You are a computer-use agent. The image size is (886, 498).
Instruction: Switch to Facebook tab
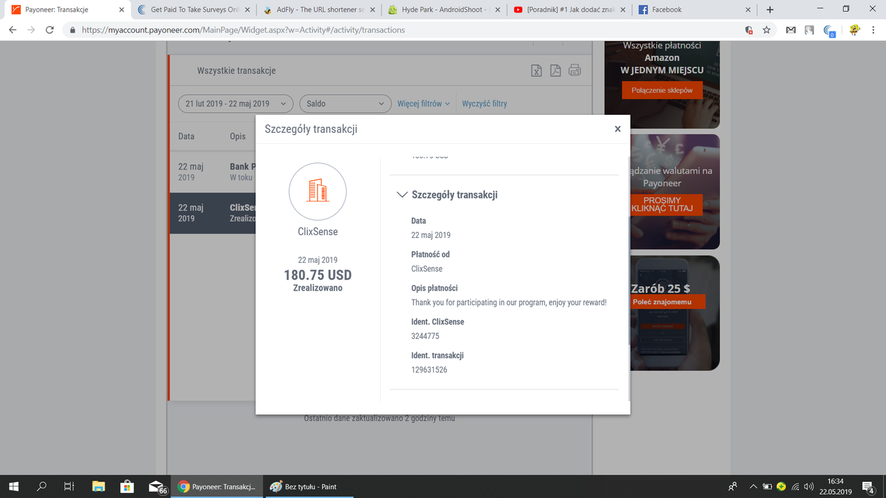694,10
